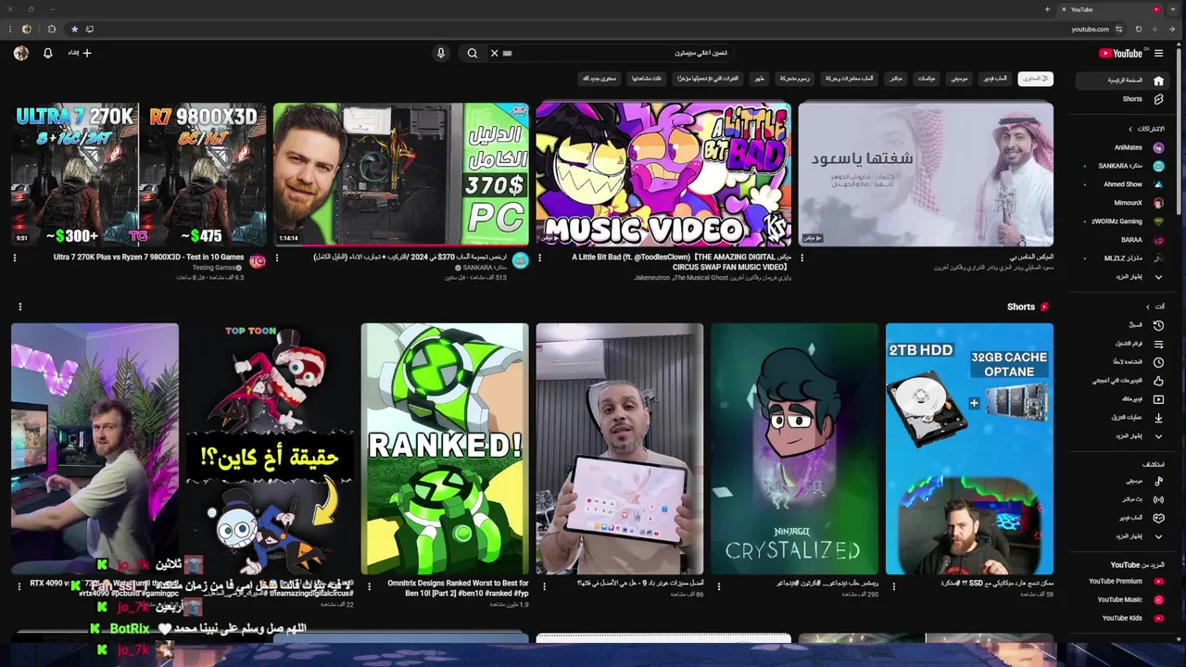The width and height of the screenshot is (1186, 667).
Task: Play A Little Bit Bad music video
Action: [x=663, y=174]
